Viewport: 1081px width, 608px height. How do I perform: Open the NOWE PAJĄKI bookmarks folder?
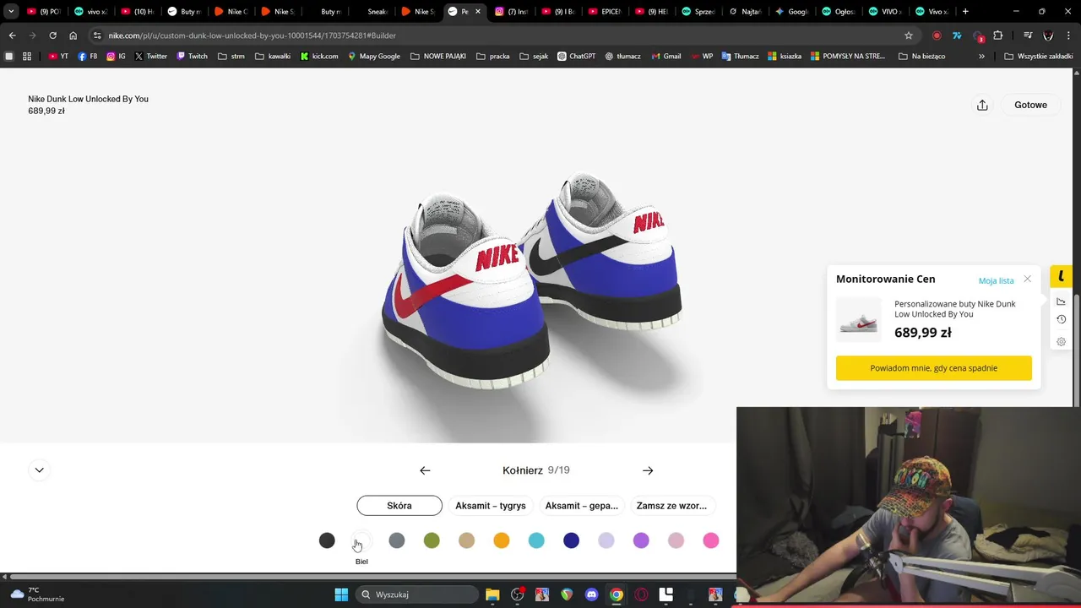[x=438, y=56]
